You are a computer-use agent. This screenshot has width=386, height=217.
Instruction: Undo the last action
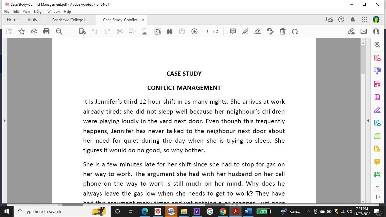(x=95, y=31)
